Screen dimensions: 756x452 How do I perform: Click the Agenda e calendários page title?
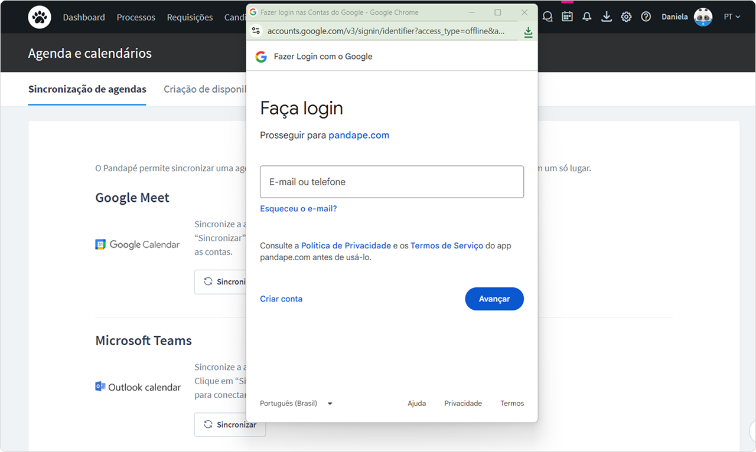click(x=90, y=53)
